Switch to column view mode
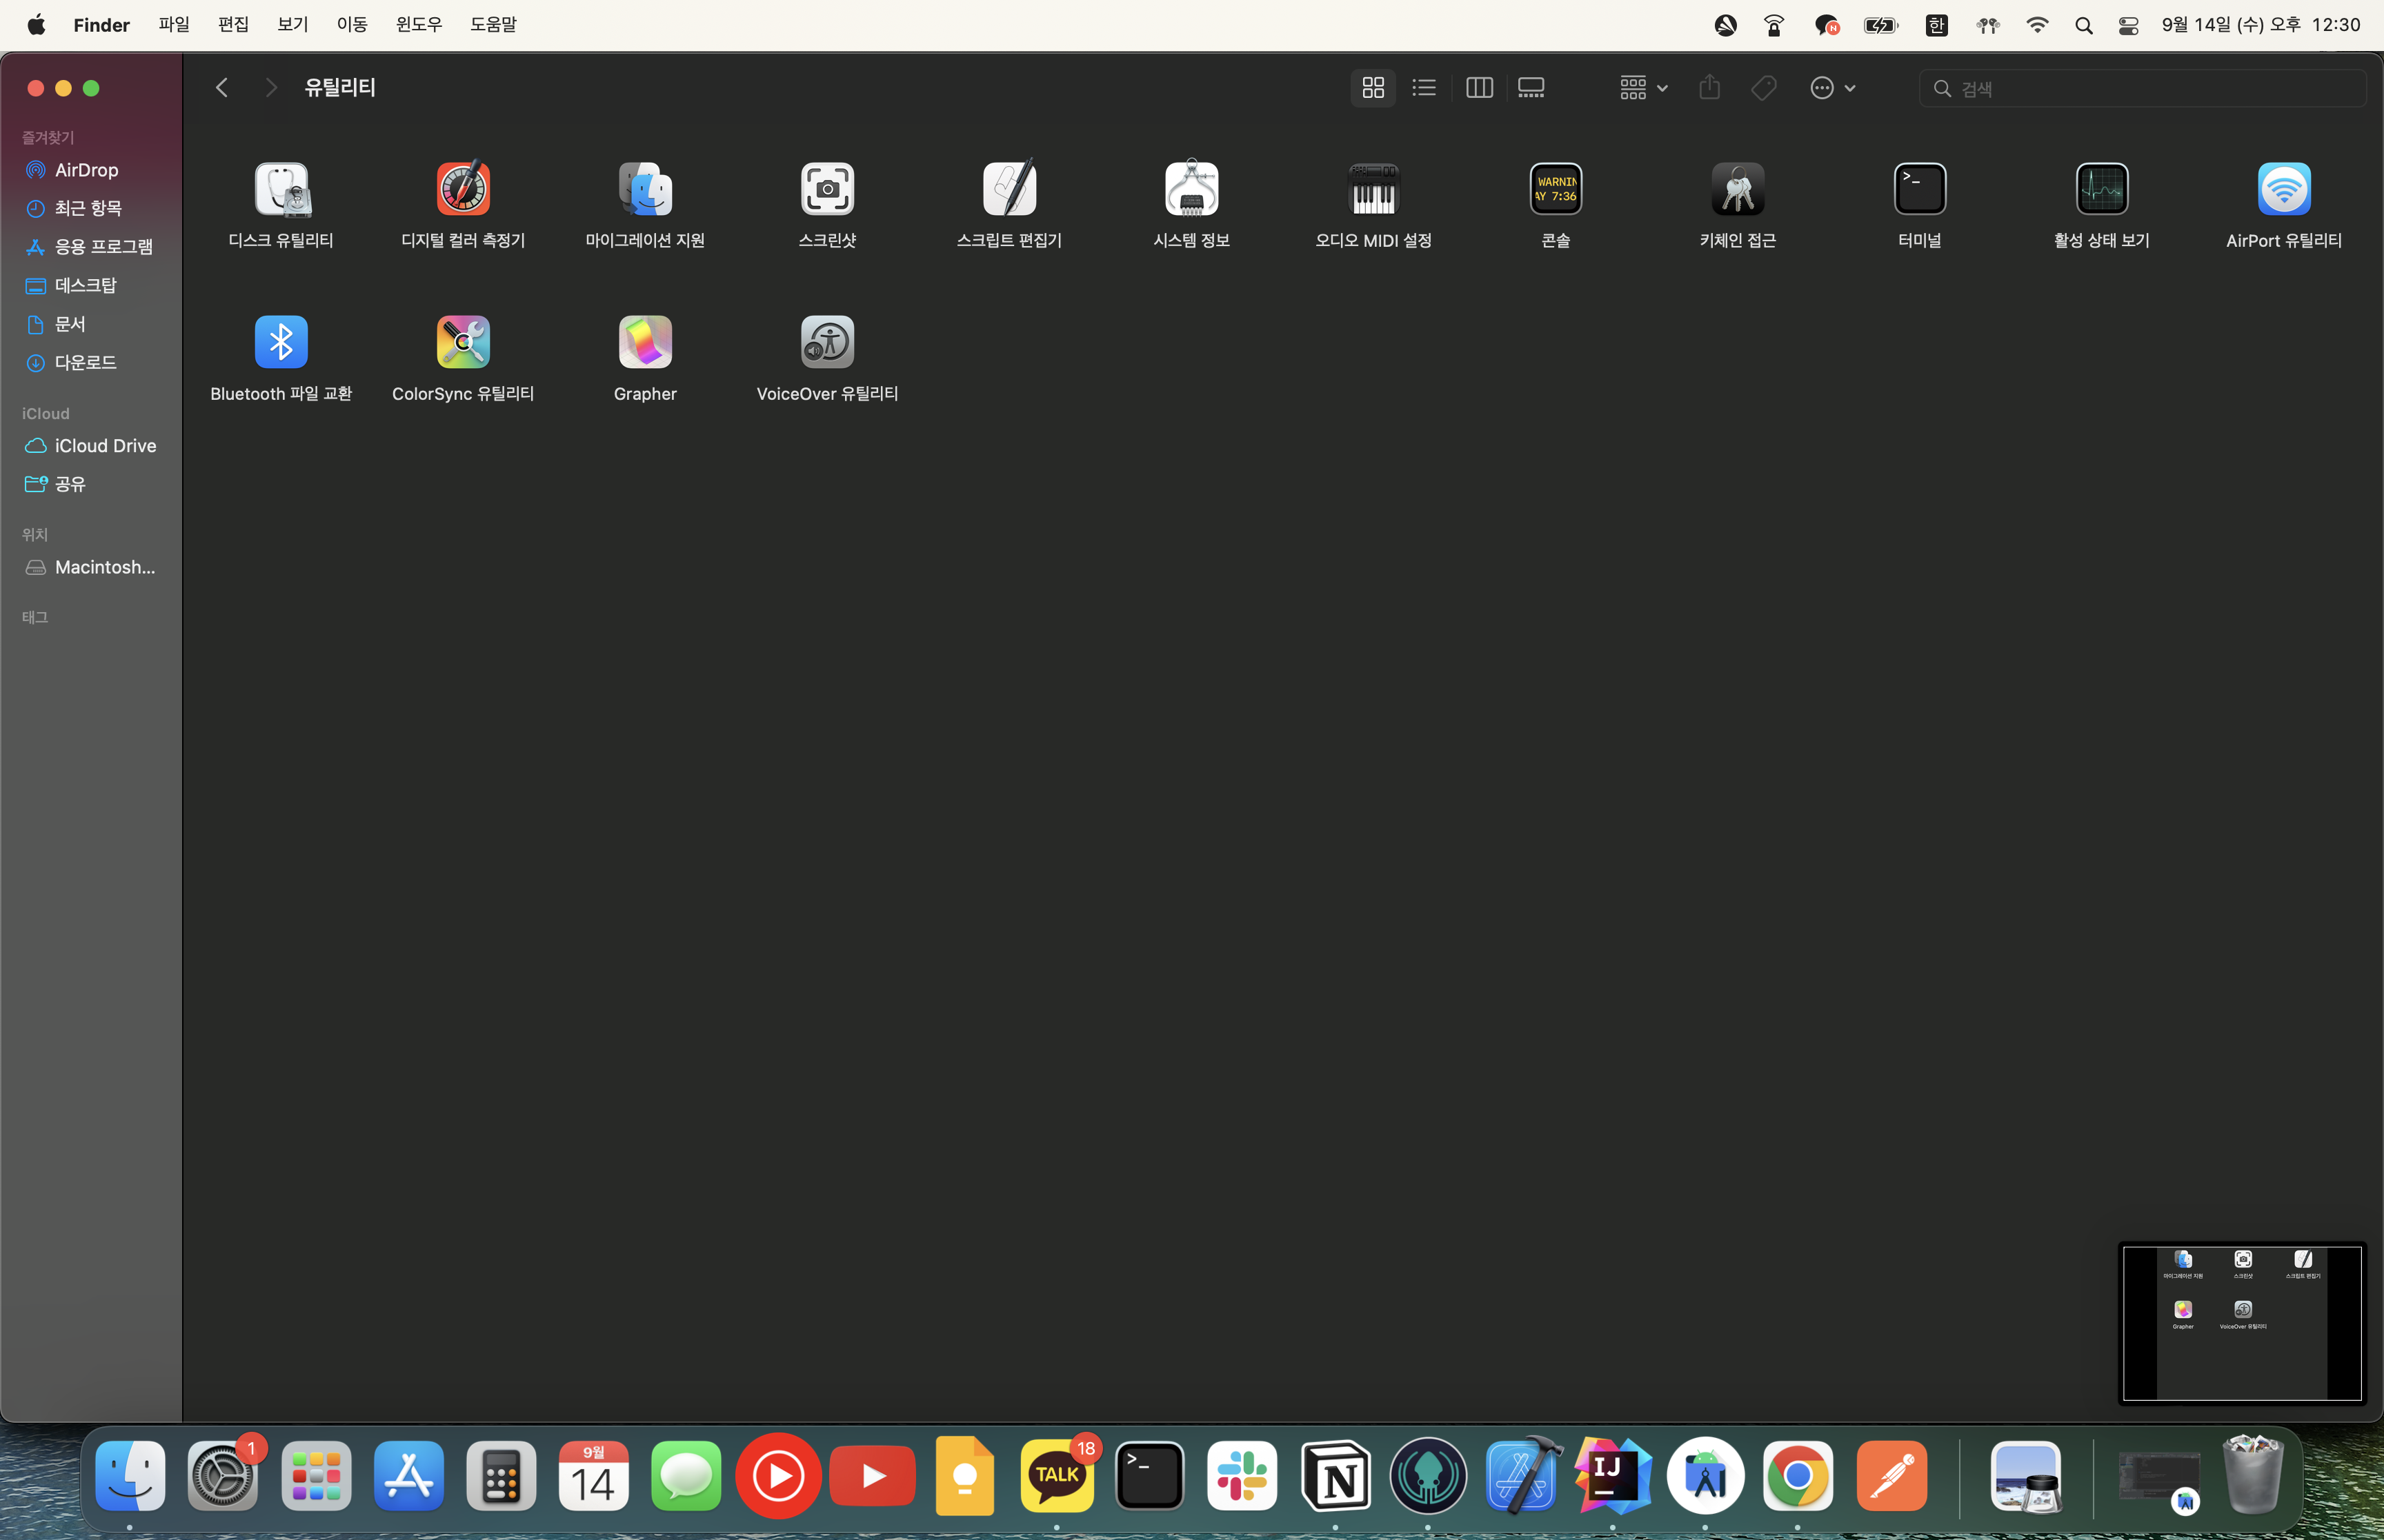This screenshot has width=2384, height=1540. [x=1479, y=88]
